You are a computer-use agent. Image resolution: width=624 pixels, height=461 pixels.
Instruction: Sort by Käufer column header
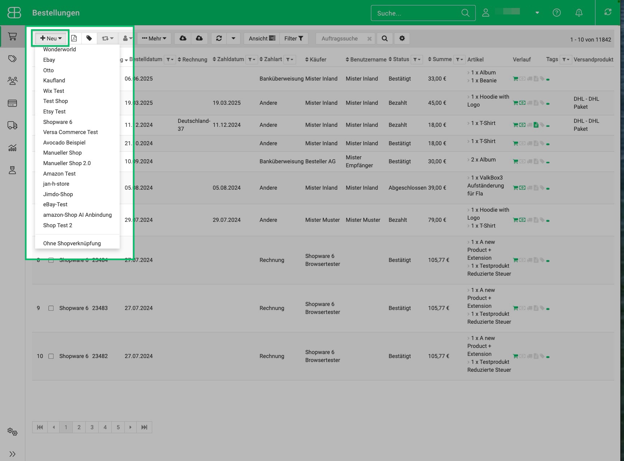(x=316, y=60)
